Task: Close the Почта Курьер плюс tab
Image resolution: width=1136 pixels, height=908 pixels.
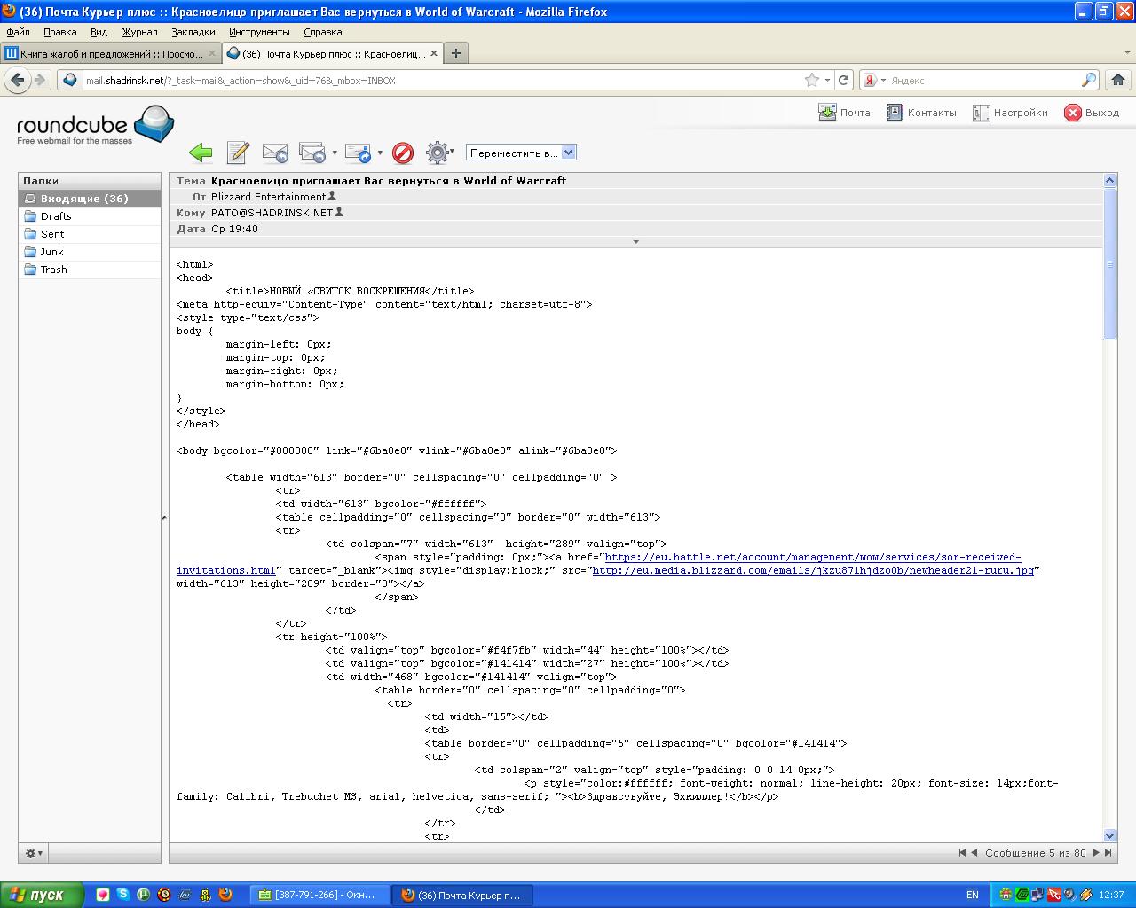Action: 434,53
